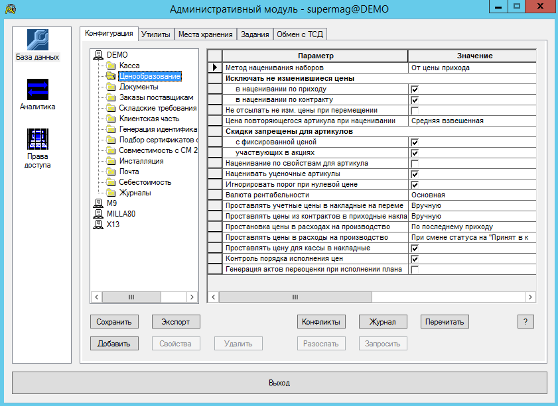Click the tree panel scroll right arrow
This screenshot has width=558, height=406.
point(192,297)
